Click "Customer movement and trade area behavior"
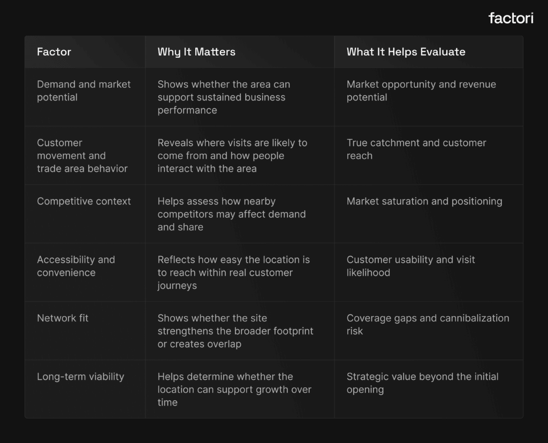The width and height of the screenshot is (548, 443). point(82,156)
